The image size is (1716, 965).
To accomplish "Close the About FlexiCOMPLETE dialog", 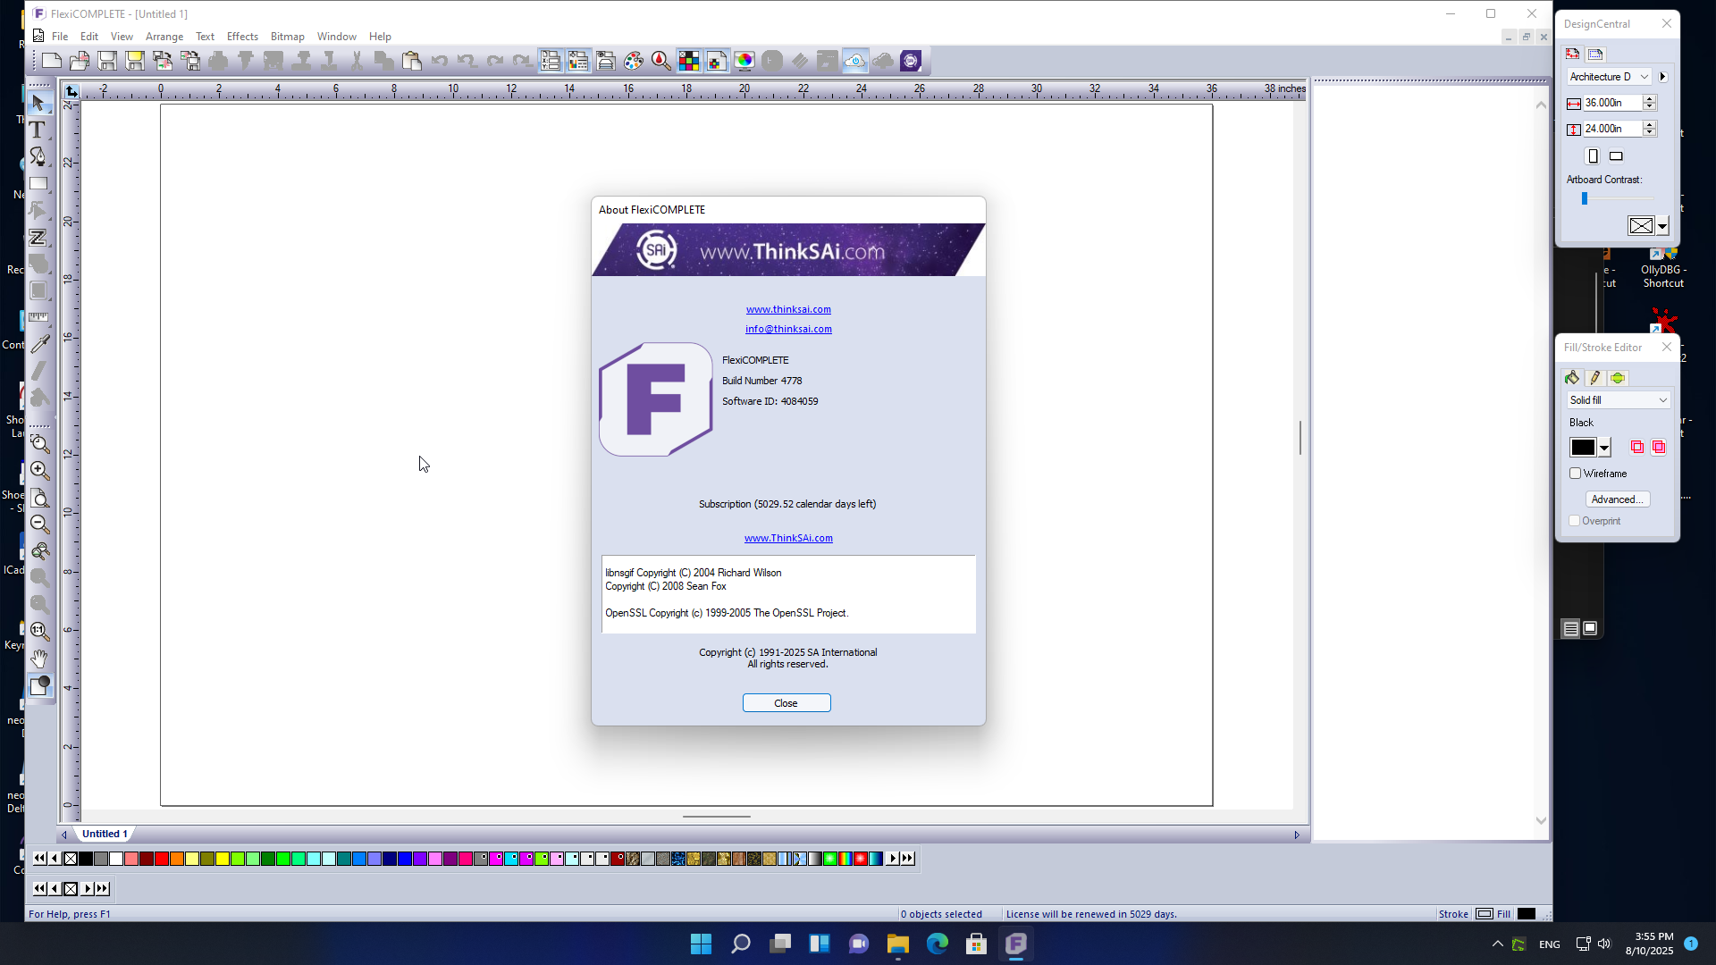I will click(786, 703).
